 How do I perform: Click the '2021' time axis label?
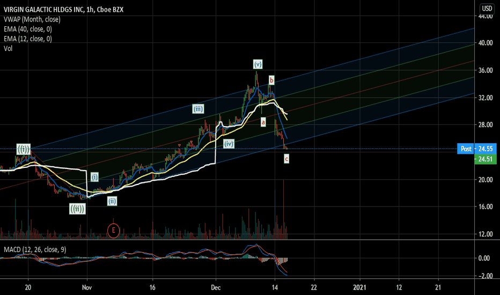coord(359,287)
